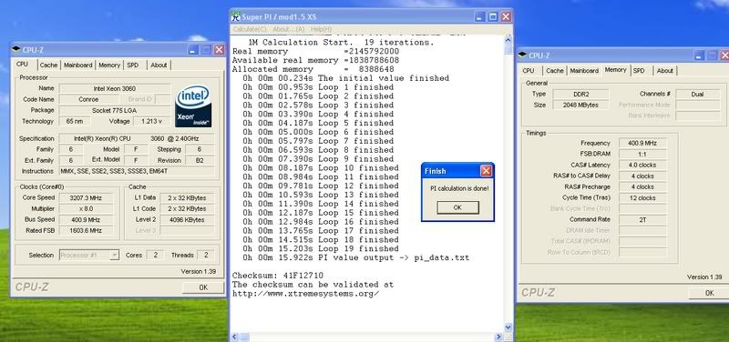This screenshot has width=729, height=342.
Task: Switch to Cache tab in right CPU-Z
Action: tap(555, 71)
